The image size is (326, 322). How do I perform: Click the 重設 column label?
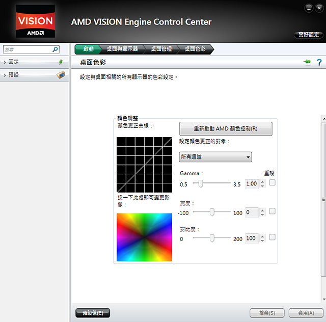click(x=269, y=173)
